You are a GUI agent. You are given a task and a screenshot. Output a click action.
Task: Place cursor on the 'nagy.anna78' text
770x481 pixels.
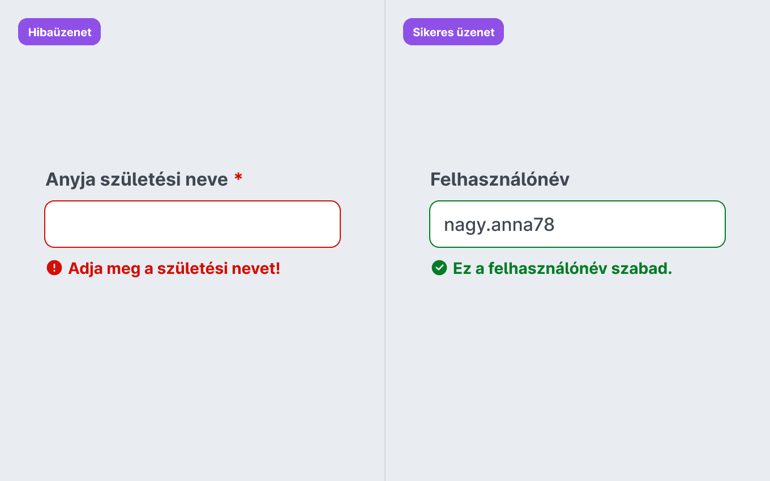[499, 225]
